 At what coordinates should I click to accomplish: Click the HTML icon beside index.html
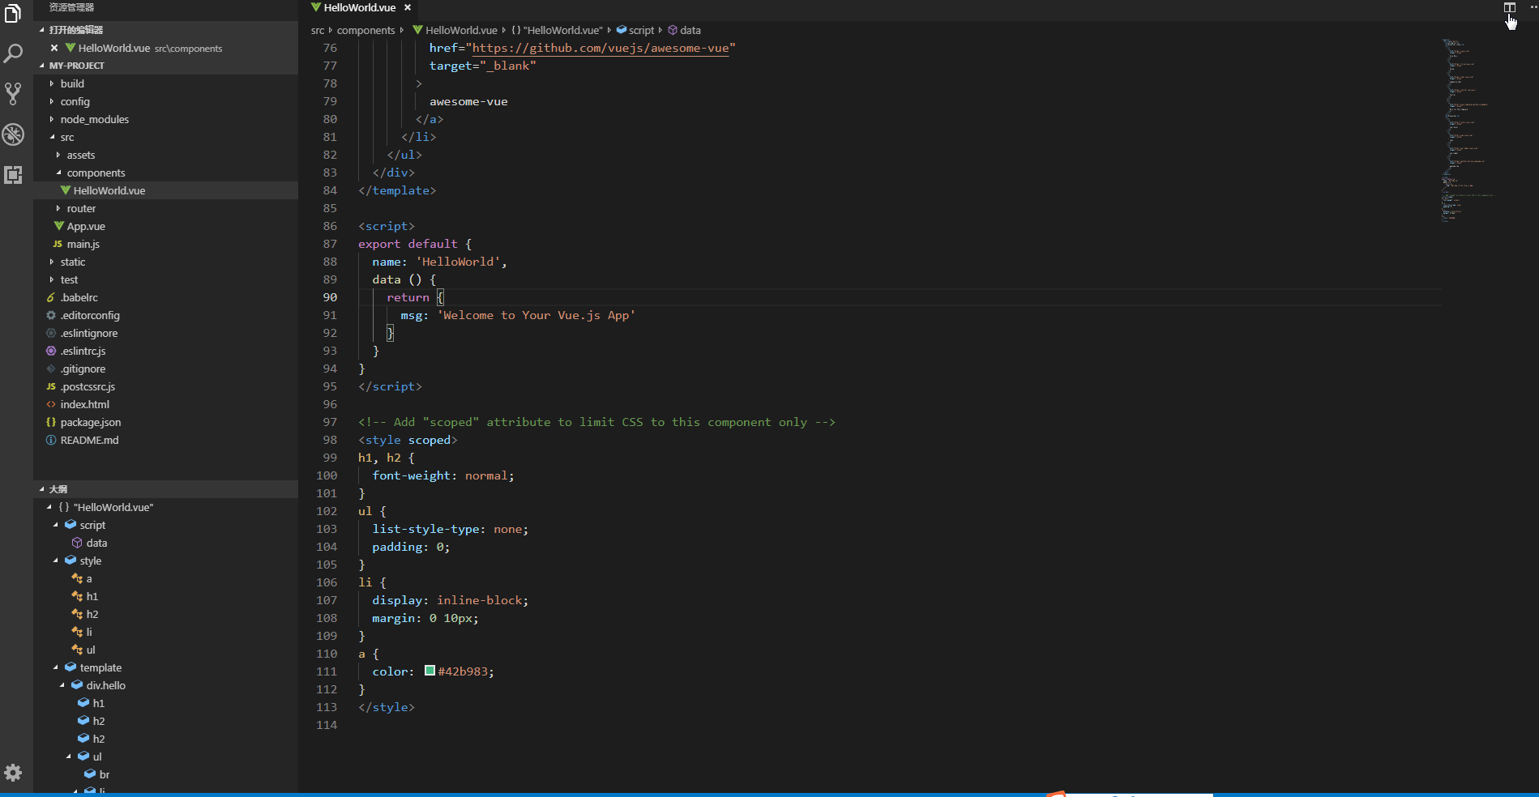coord(51,404)
